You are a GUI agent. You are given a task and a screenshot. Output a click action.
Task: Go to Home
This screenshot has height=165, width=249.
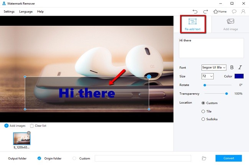pos(220,12)
